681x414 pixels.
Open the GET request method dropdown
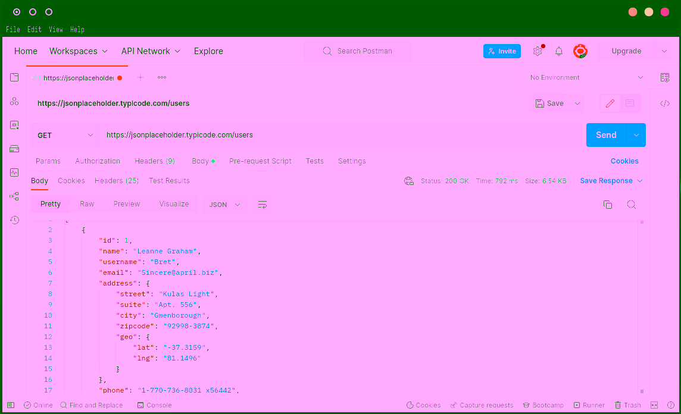pos(64,135)
